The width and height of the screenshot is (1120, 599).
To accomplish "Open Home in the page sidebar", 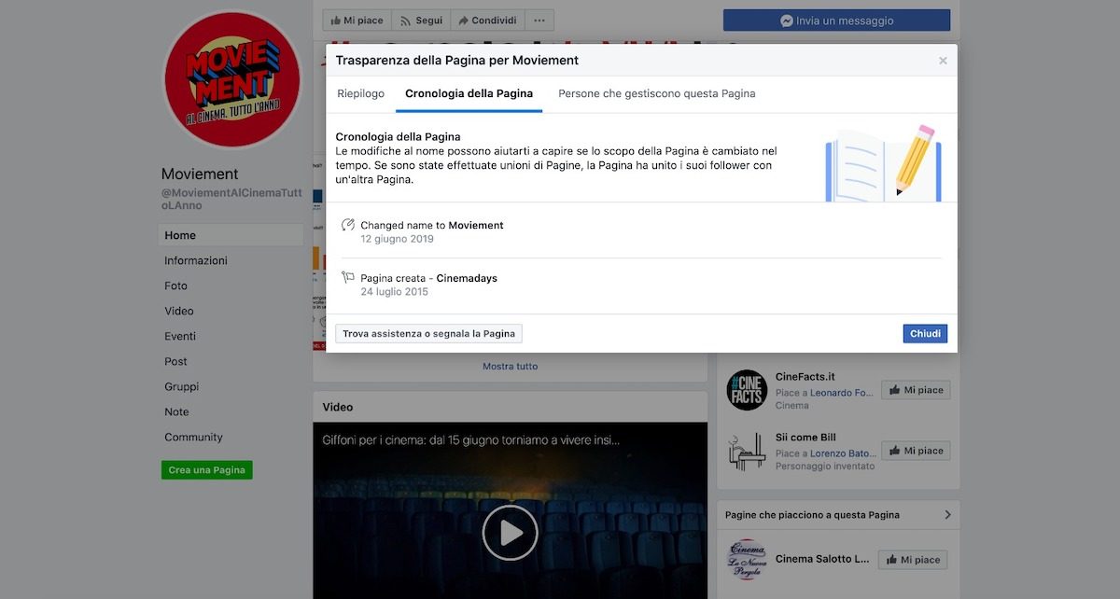I will tap(231, 235).
